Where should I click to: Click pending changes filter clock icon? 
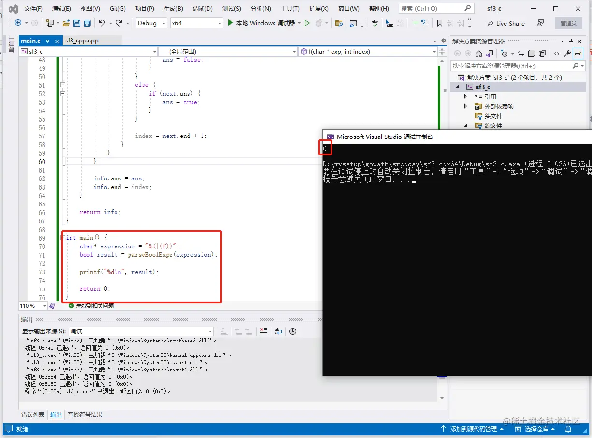click(x=504, y=54)
